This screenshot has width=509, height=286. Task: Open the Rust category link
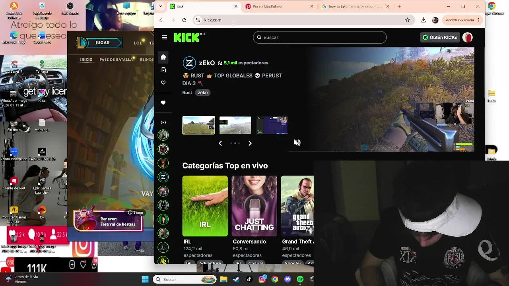coord(187,93)
